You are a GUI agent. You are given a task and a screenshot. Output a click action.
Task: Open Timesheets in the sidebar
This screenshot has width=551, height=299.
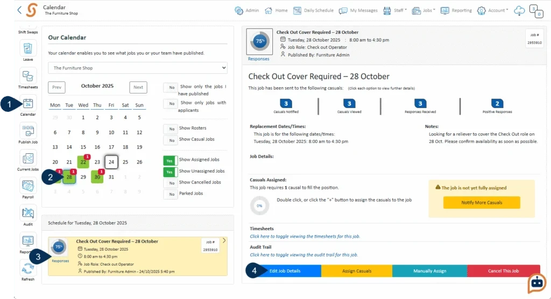(28, 79)
